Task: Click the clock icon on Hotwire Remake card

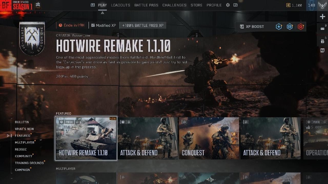Action: (x=61, y=122)
